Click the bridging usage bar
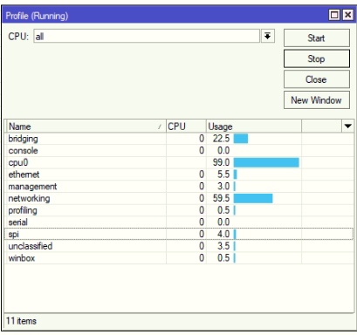 [x=241, y=139]
